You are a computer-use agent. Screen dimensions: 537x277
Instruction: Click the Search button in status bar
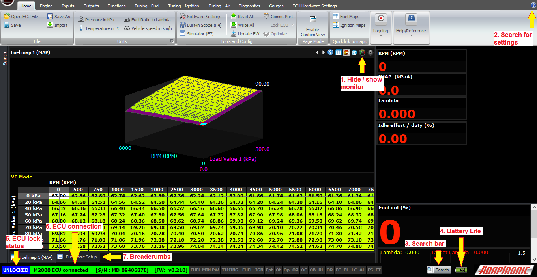tap(439, 270)
